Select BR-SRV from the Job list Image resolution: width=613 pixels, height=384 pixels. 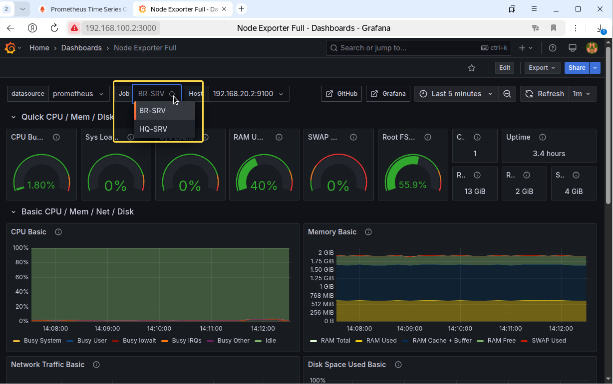click(x=165, y=111)
